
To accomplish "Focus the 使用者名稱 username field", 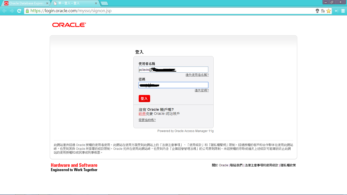I will (x=173, y=70).
